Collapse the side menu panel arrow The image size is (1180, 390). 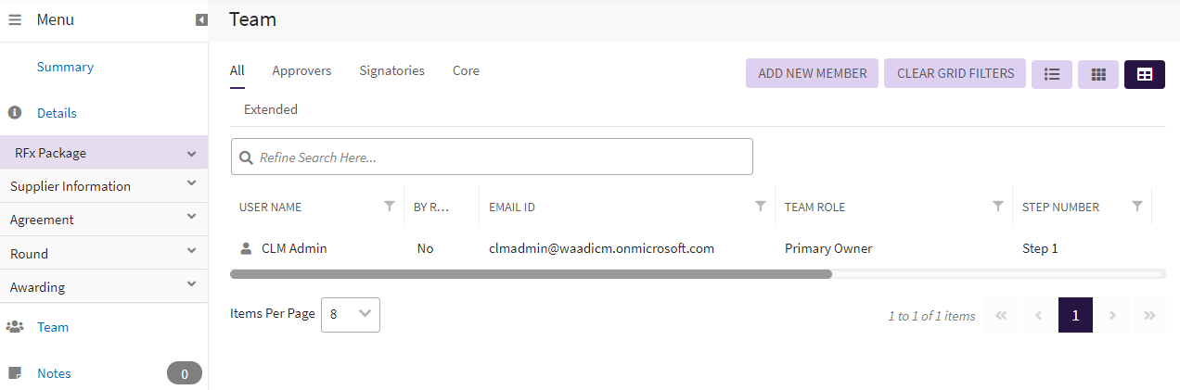(x=201, y=19)
